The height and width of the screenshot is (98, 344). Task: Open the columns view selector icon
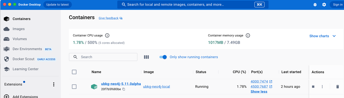146,57
